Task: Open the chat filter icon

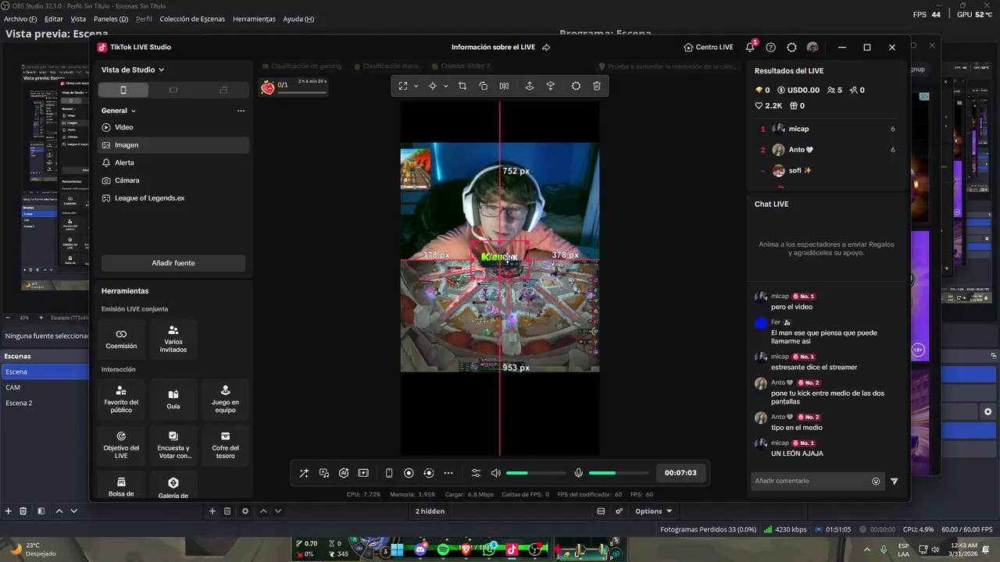Action: [895, 482]
